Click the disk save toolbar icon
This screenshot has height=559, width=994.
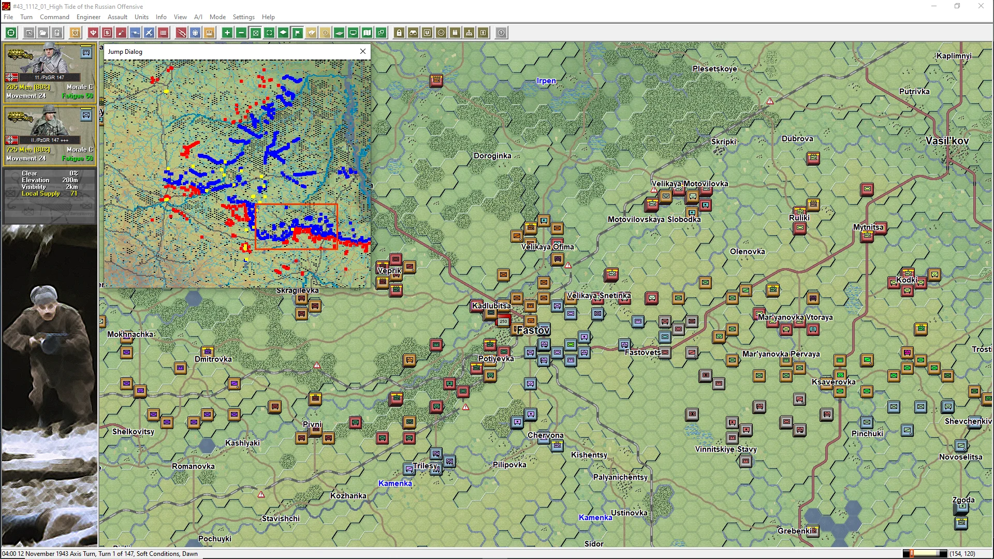57,33
